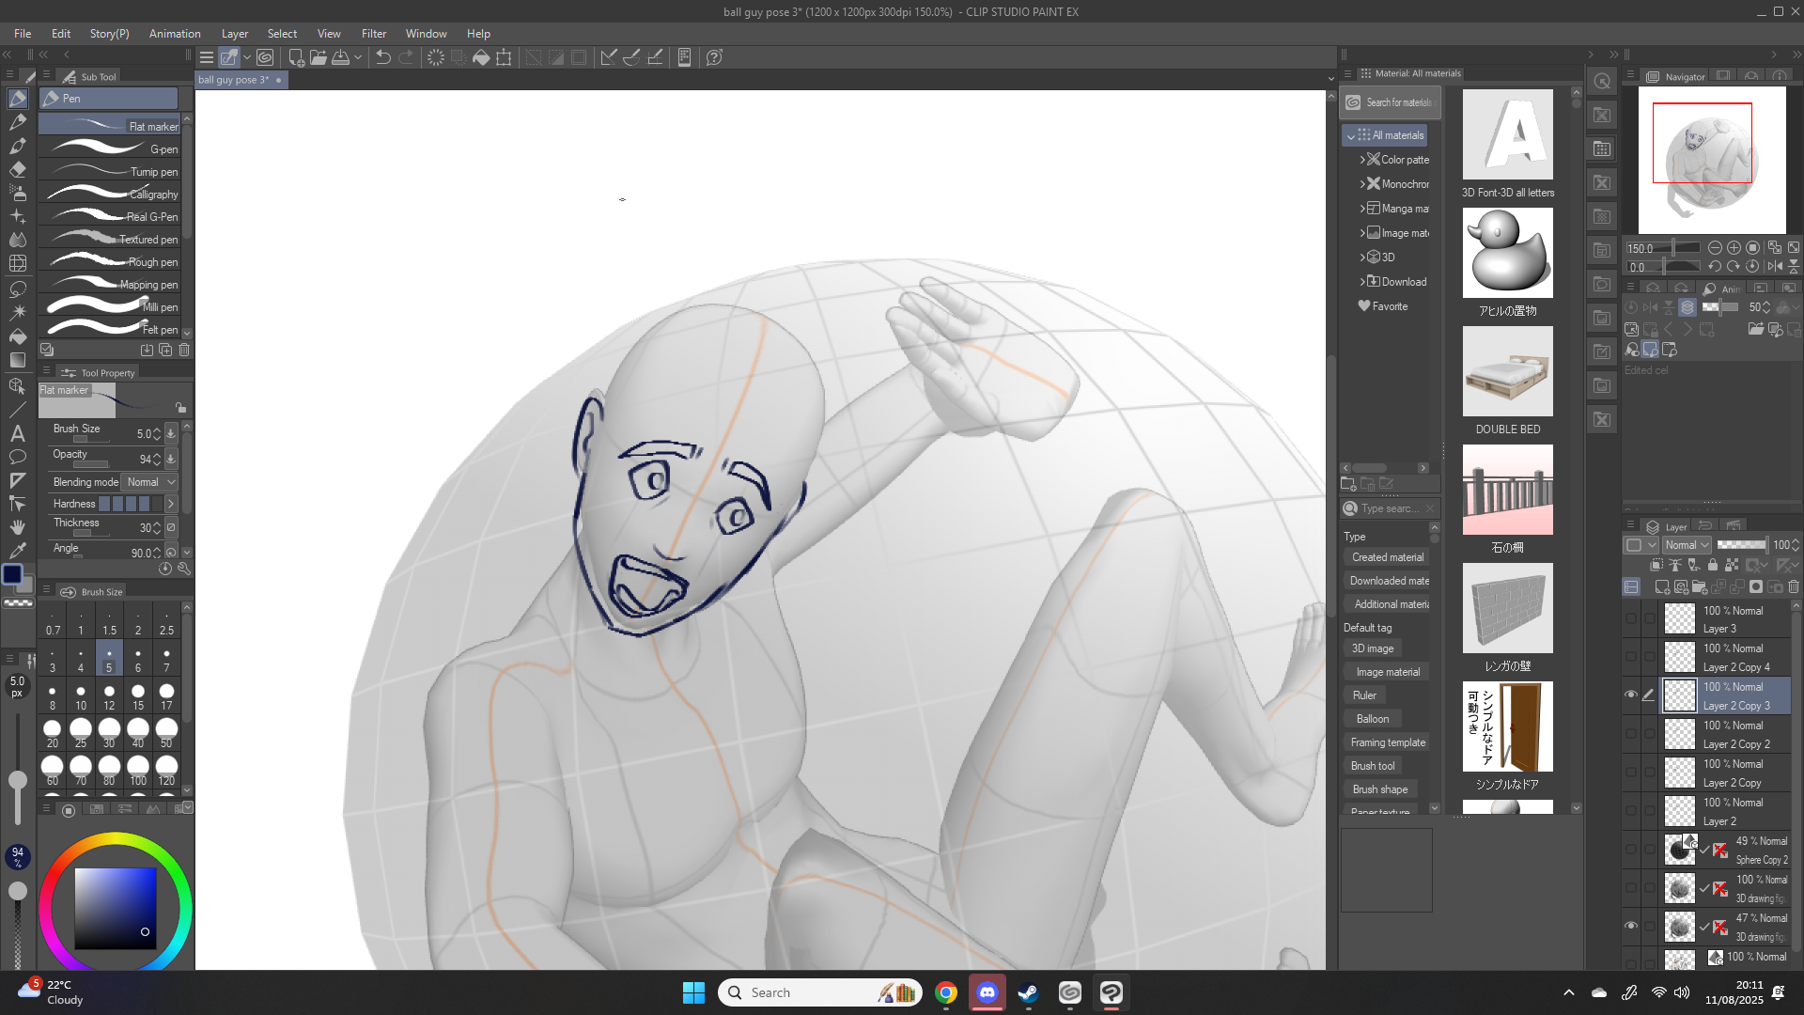This screenshot has width=1804, height=1015.
Task: Open the Animation menu
Action: [175, 33]
